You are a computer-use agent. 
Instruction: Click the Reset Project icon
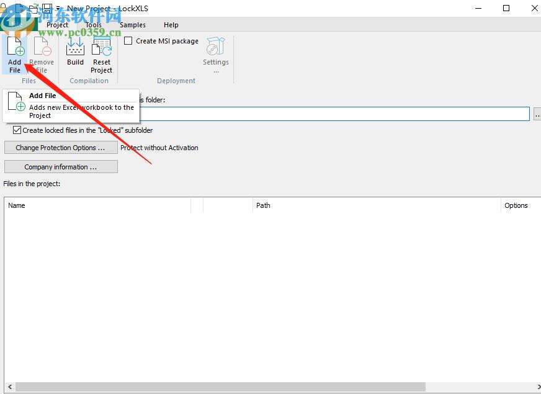[102, 55]
